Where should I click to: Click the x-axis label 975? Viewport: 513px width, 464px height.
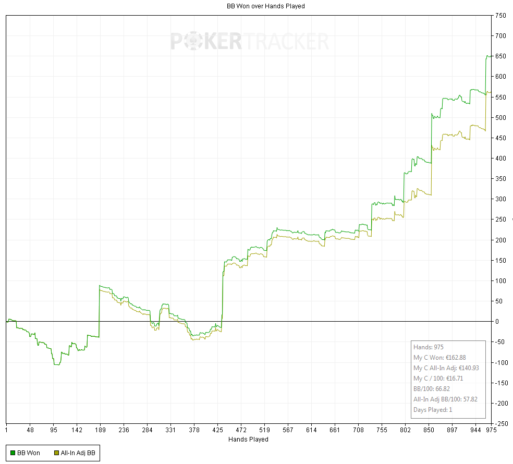coord(491,430)
